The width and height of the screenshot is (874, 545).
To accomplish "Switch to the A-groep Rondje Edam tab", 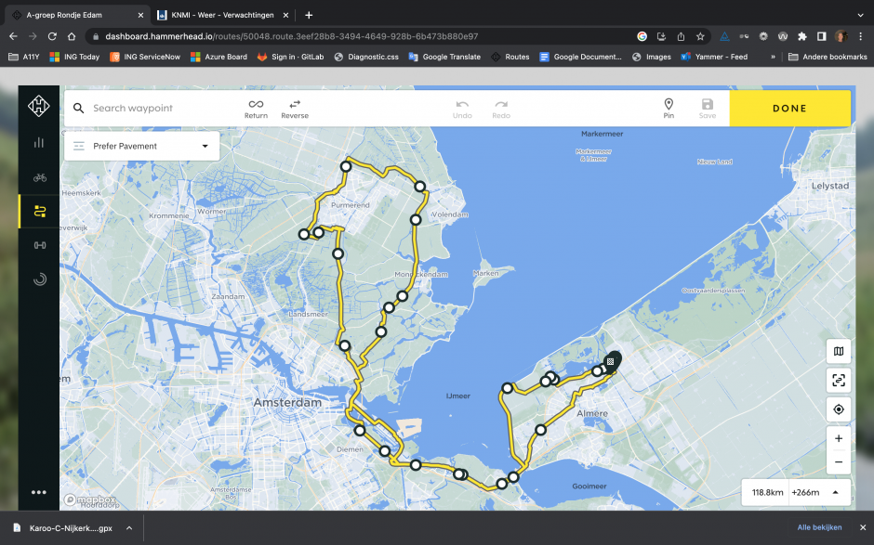I will point(74,15).
